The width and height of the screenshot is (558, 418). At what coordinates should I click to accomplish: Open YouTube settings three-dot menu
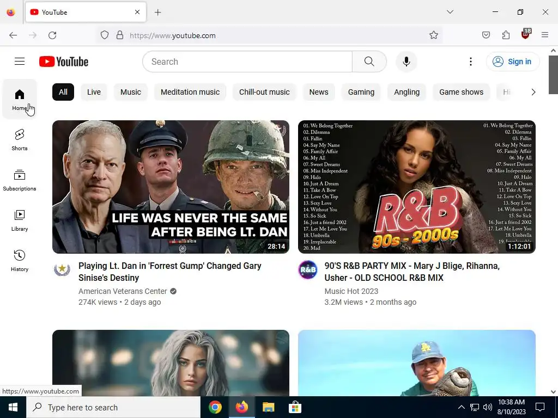click(470, 62)
